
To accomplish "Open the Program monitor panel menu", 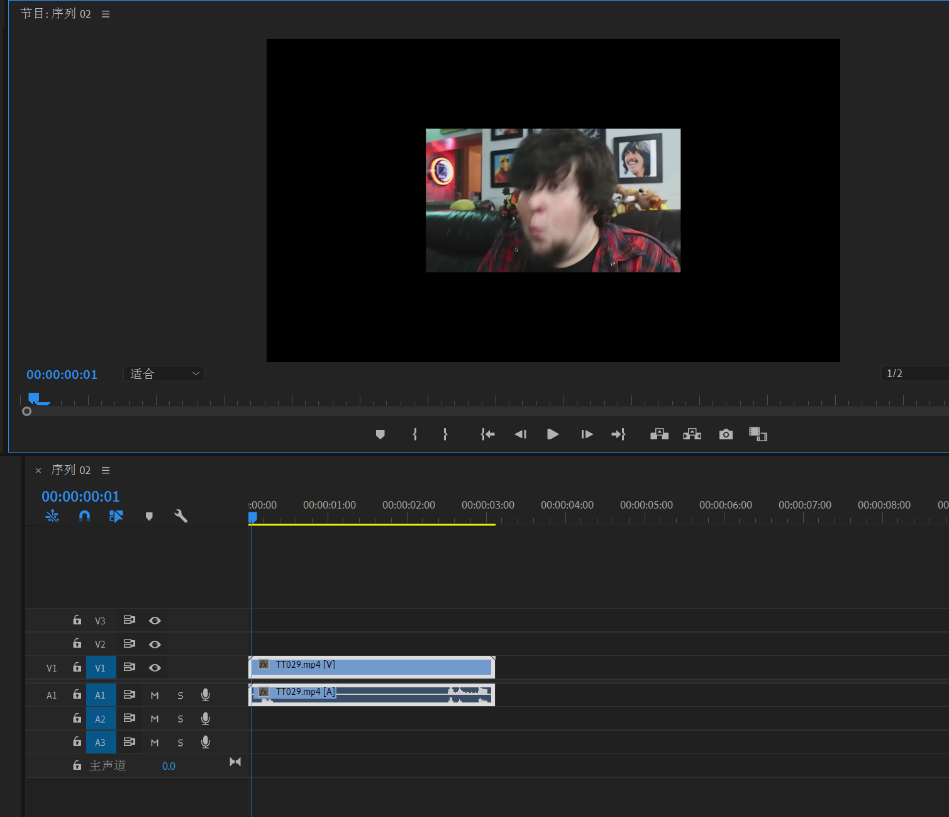I will [x=106, y=14].
